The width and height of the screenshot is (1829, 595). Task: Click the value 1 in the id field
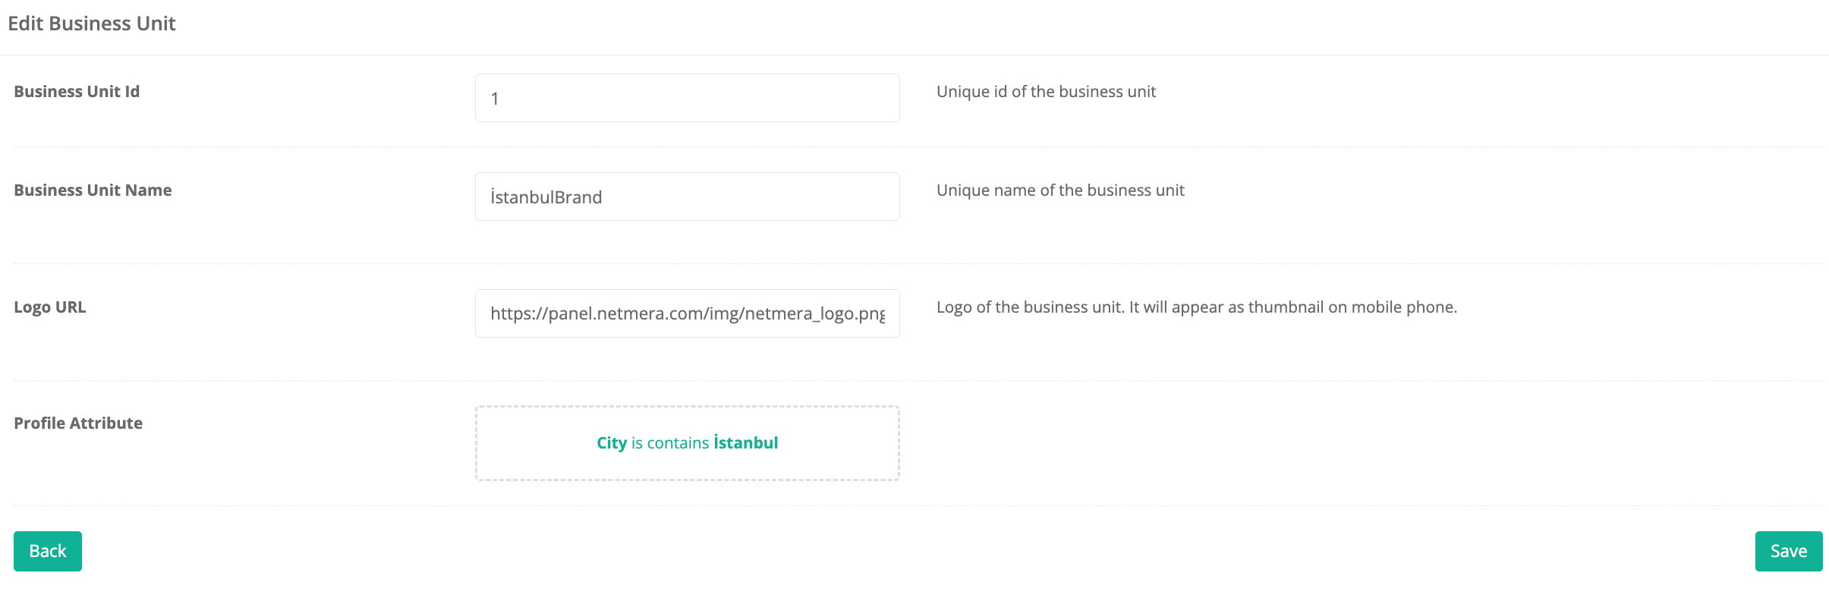click(495, 99)
